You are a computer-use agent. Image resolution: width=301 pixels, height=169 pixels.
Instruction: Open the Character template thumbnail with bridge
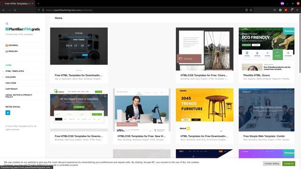205,49
